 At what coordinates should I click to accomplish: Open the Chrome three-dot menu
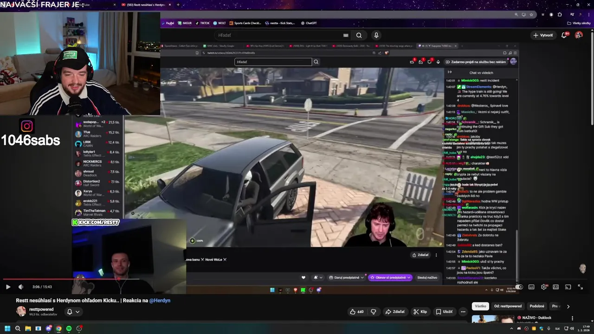588,14
